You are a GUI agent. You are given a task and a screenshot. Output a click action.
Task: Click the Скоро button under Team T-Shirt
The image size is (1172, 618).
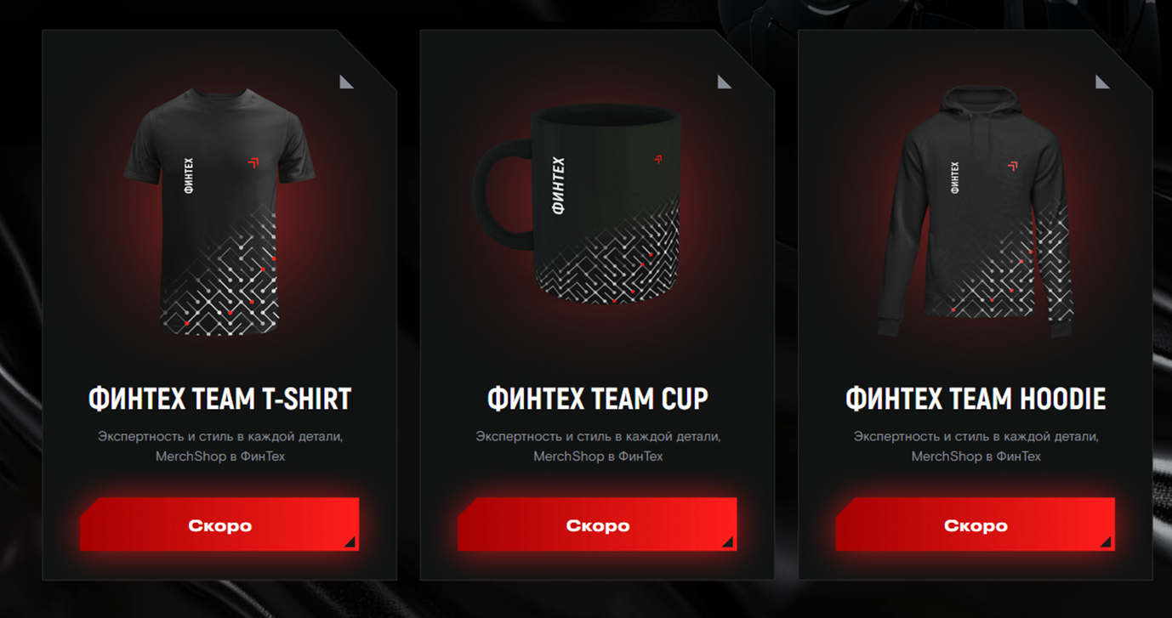pos(219,524)
